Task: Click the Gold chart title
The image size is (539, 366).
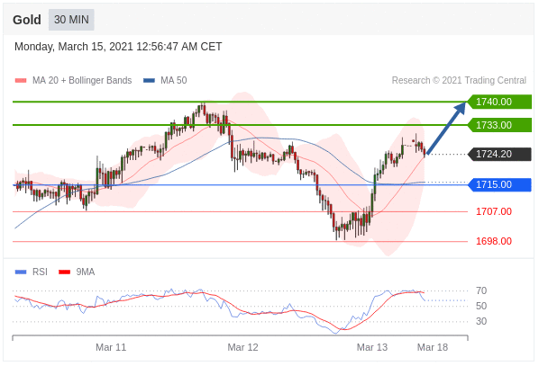Action: (x=27, y=20)
